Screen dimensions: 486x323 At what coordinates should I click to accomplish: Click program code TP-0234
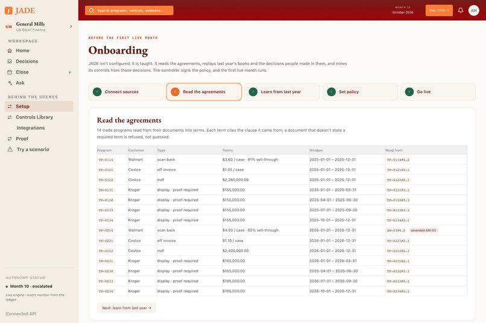coord(106,292)
